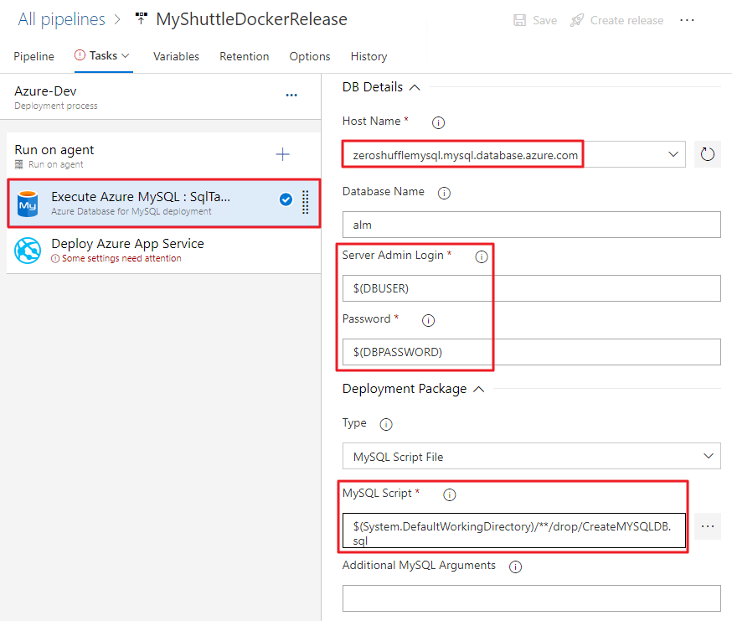Click the Database Name info icon
The height and width of the screenshot is (621, 732).
444,193
